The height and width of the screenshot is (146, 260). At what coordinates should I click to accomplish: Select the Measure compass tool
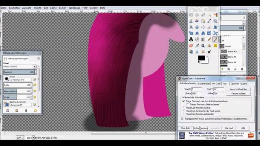(x=191, y=27)
